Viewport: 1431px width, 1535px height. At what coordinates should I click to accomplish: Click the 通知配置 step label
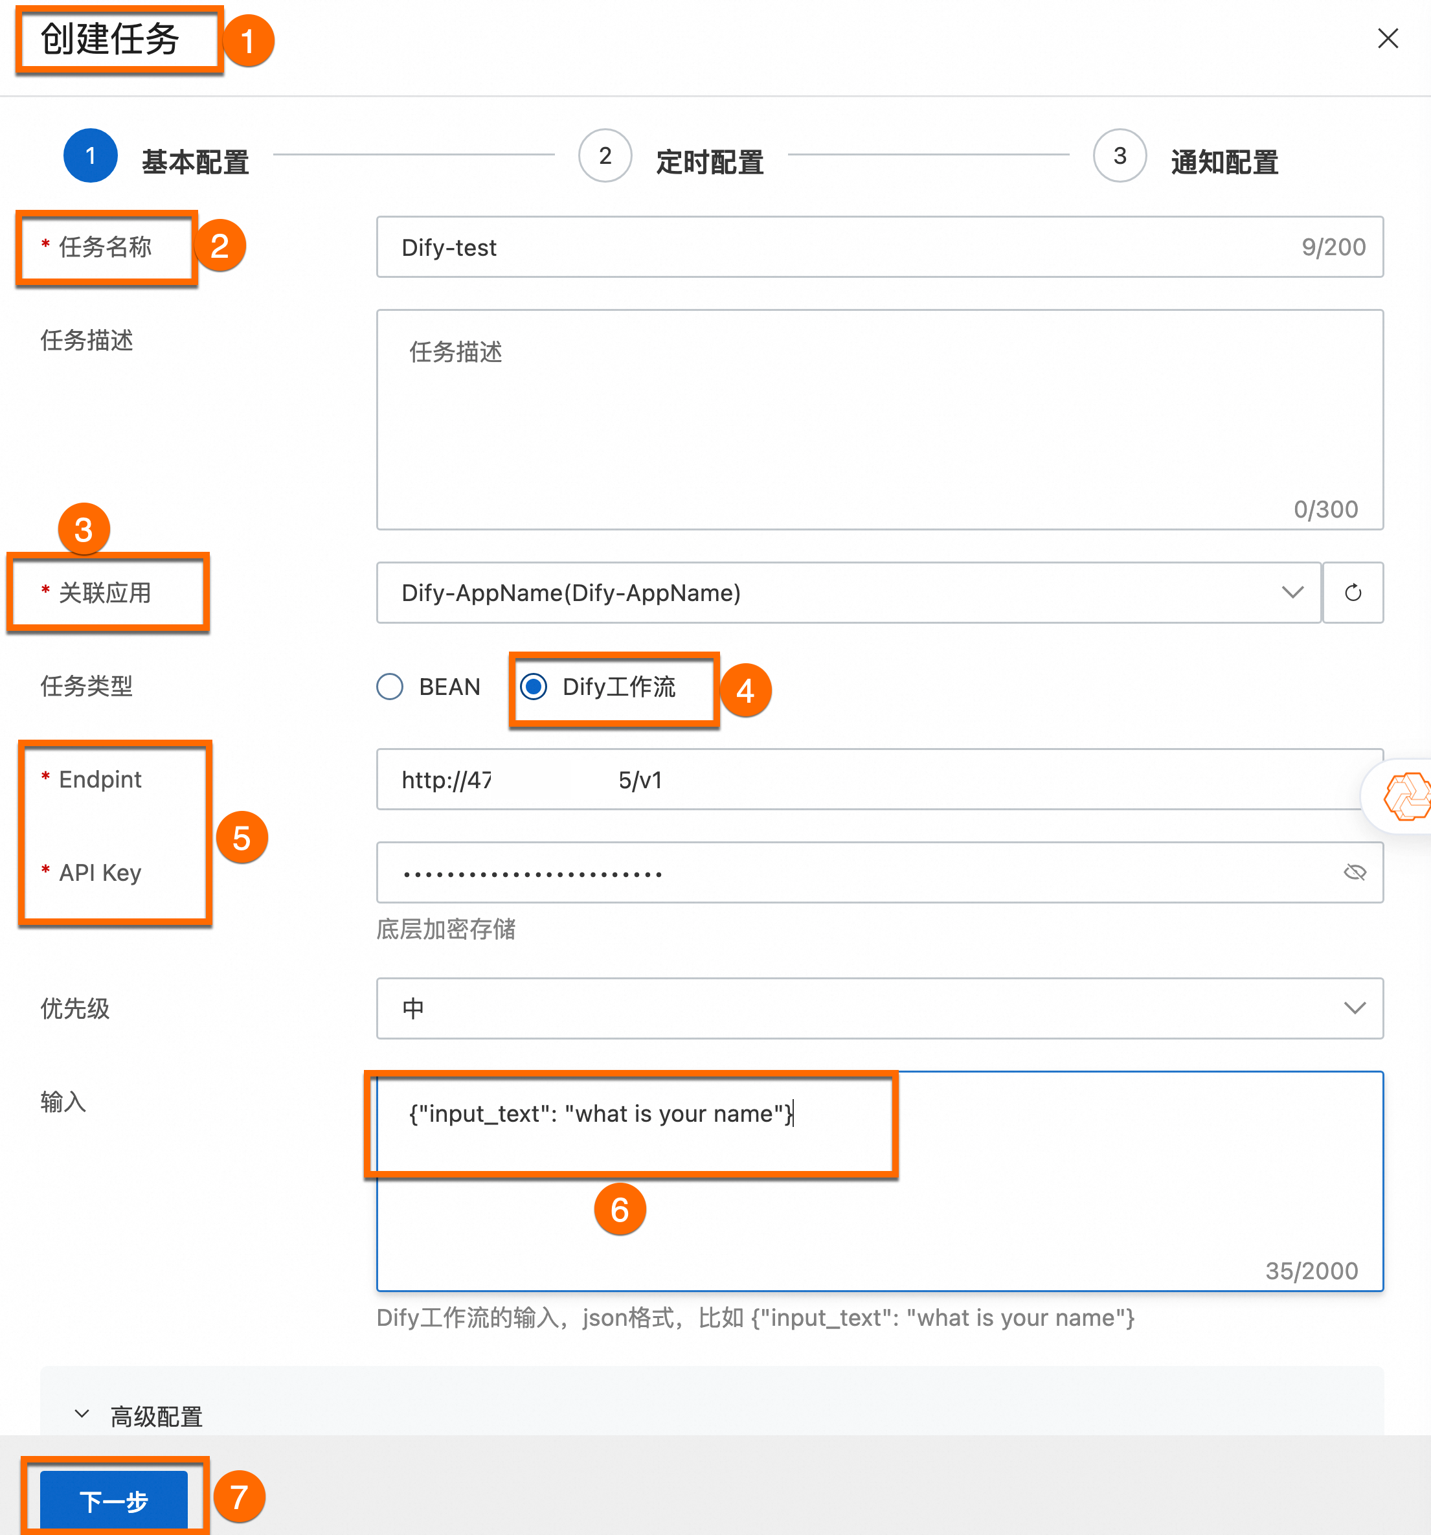[1224, 162]
